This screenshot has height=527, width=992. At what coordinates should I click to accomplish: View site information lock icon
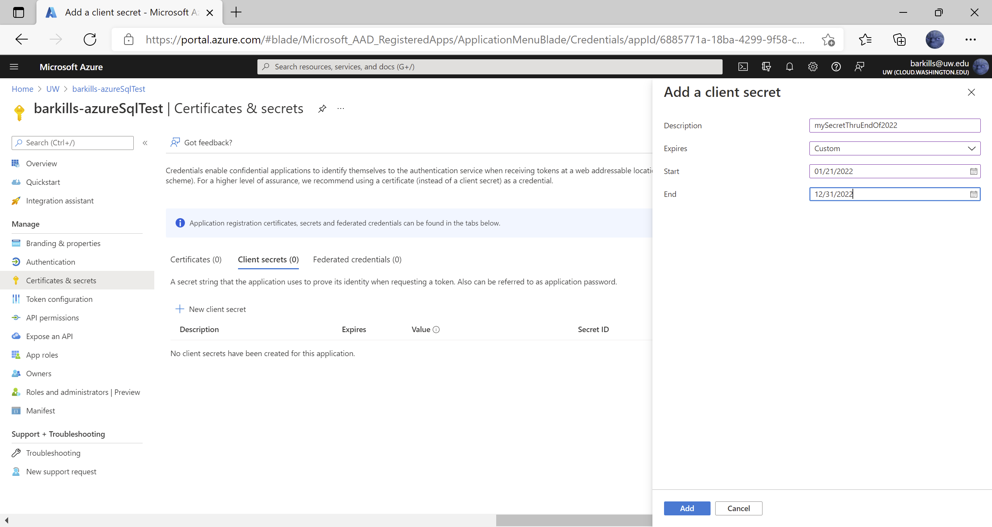point(128,39)
